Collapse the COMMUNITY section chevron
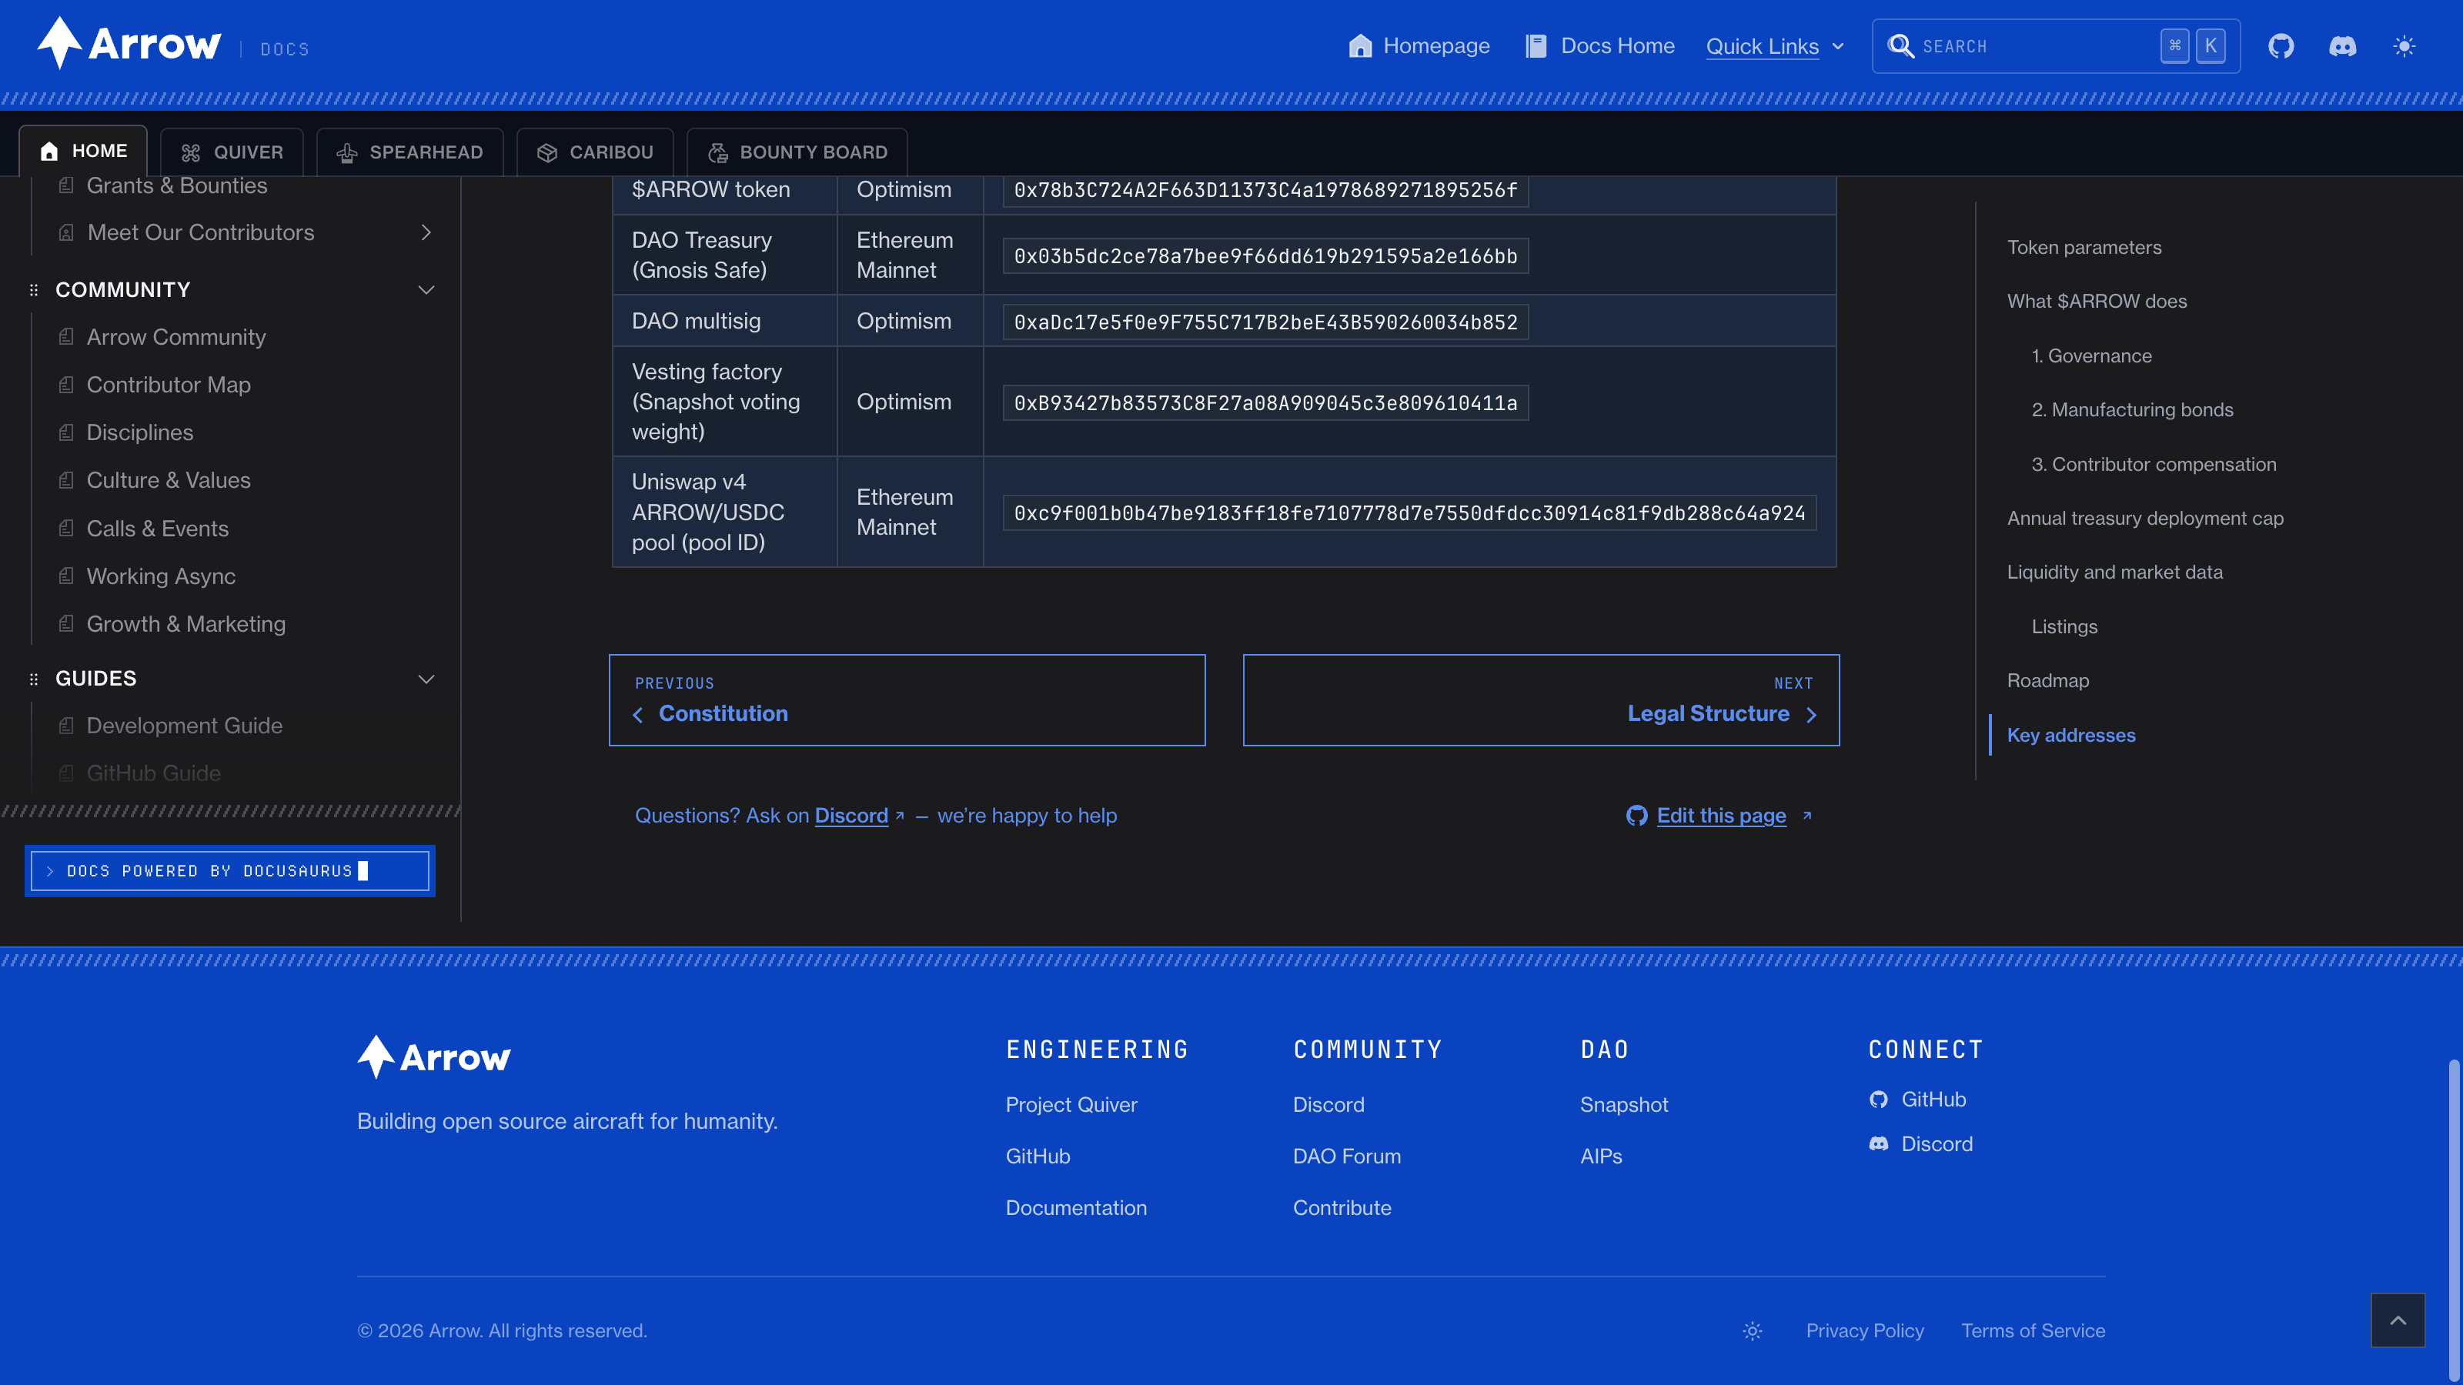Screen dimensions: 2463x1385 [426, 289]
